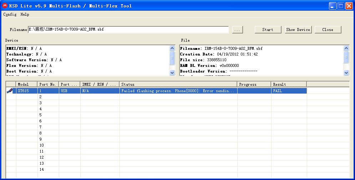The width and height of the screenshot is (355, 180).
Task: Click the Show Device button
Action: [298, 30]
